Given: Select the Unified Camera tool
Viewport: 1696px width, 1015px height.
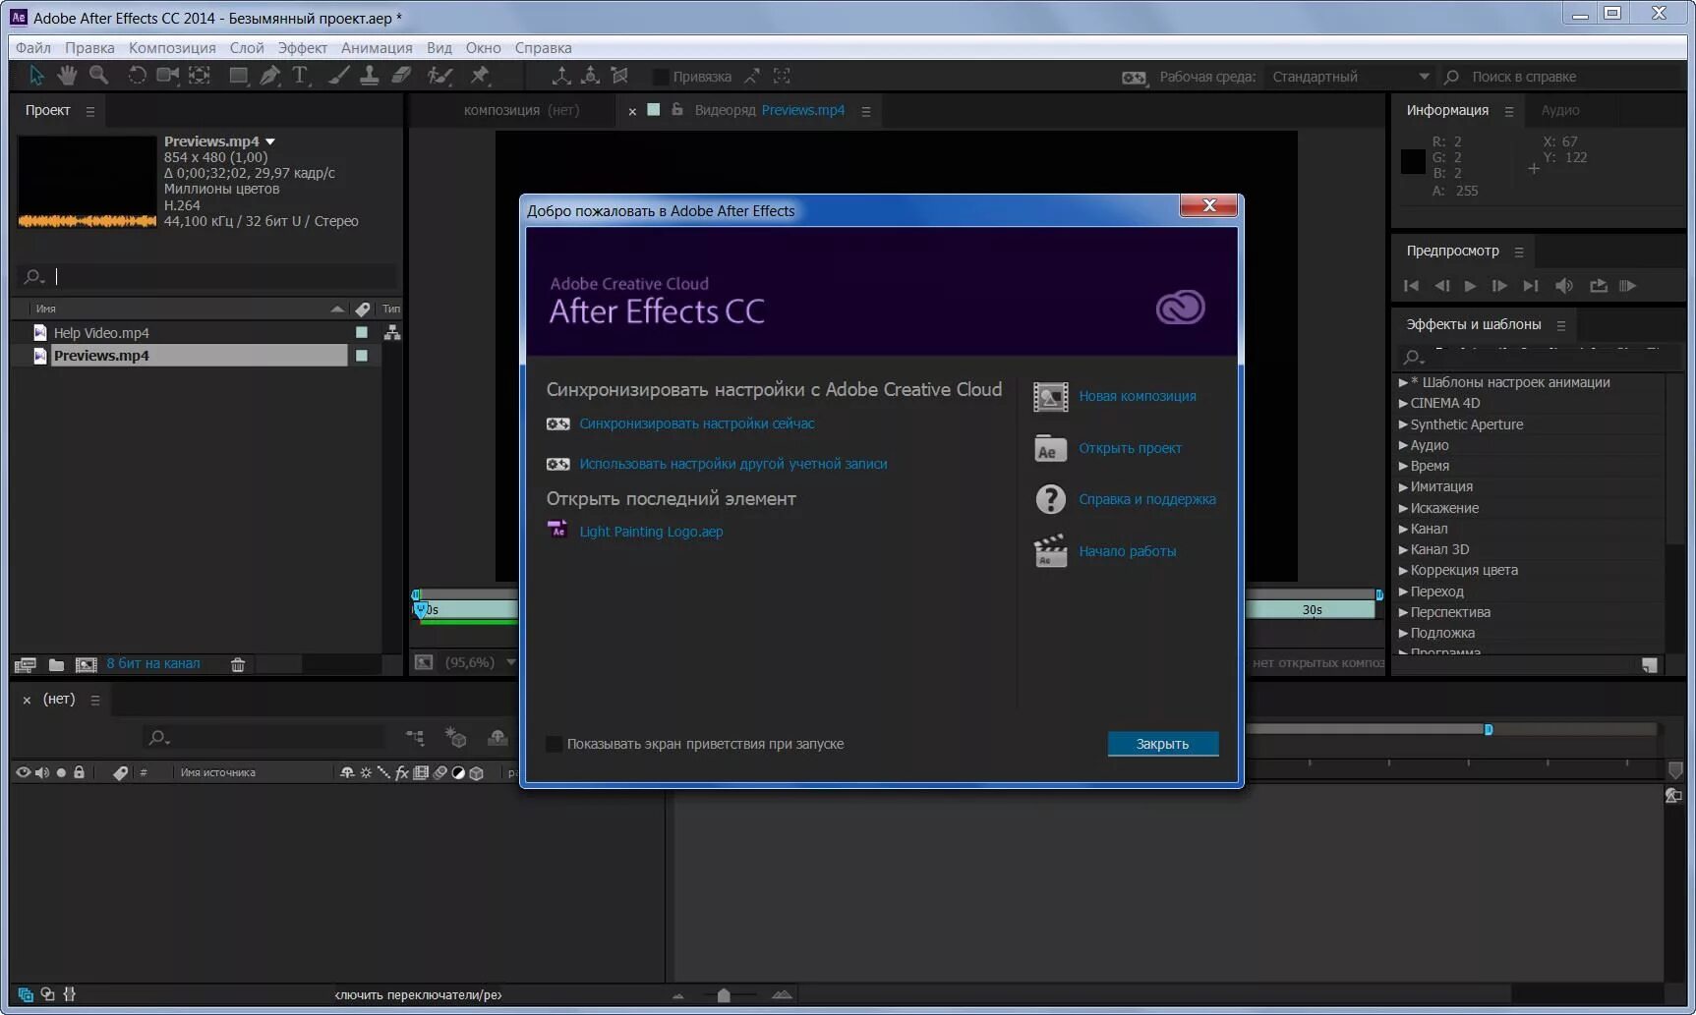Looking at the screenshot, I should [x=168, y=76].
